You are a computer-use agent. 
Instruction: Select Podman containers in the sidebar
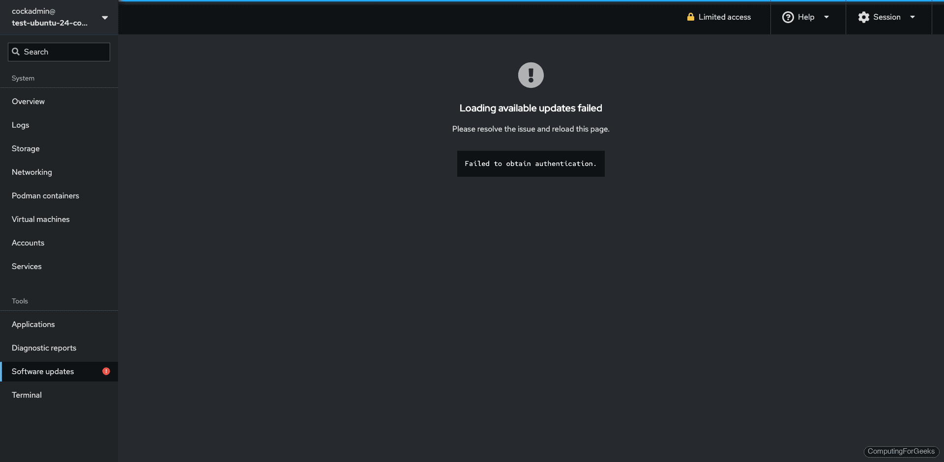(45, 195)
